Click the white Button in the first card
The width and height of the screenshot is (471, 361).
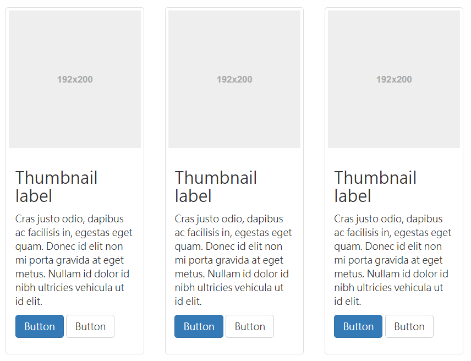(90, 326)
